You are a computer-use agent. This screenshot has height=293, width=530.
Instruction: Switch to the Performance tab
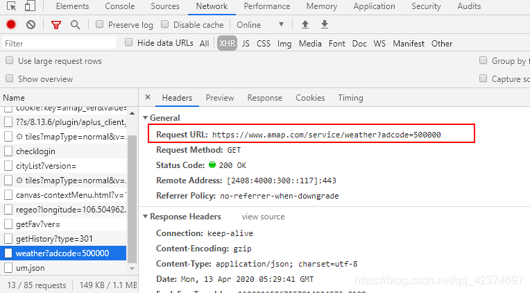click(267, 6)
